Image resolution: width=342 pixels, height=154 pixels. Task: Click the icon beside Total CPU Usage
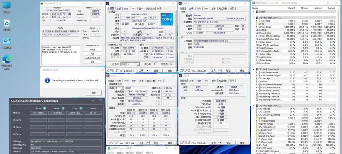[x=257, y=48]
